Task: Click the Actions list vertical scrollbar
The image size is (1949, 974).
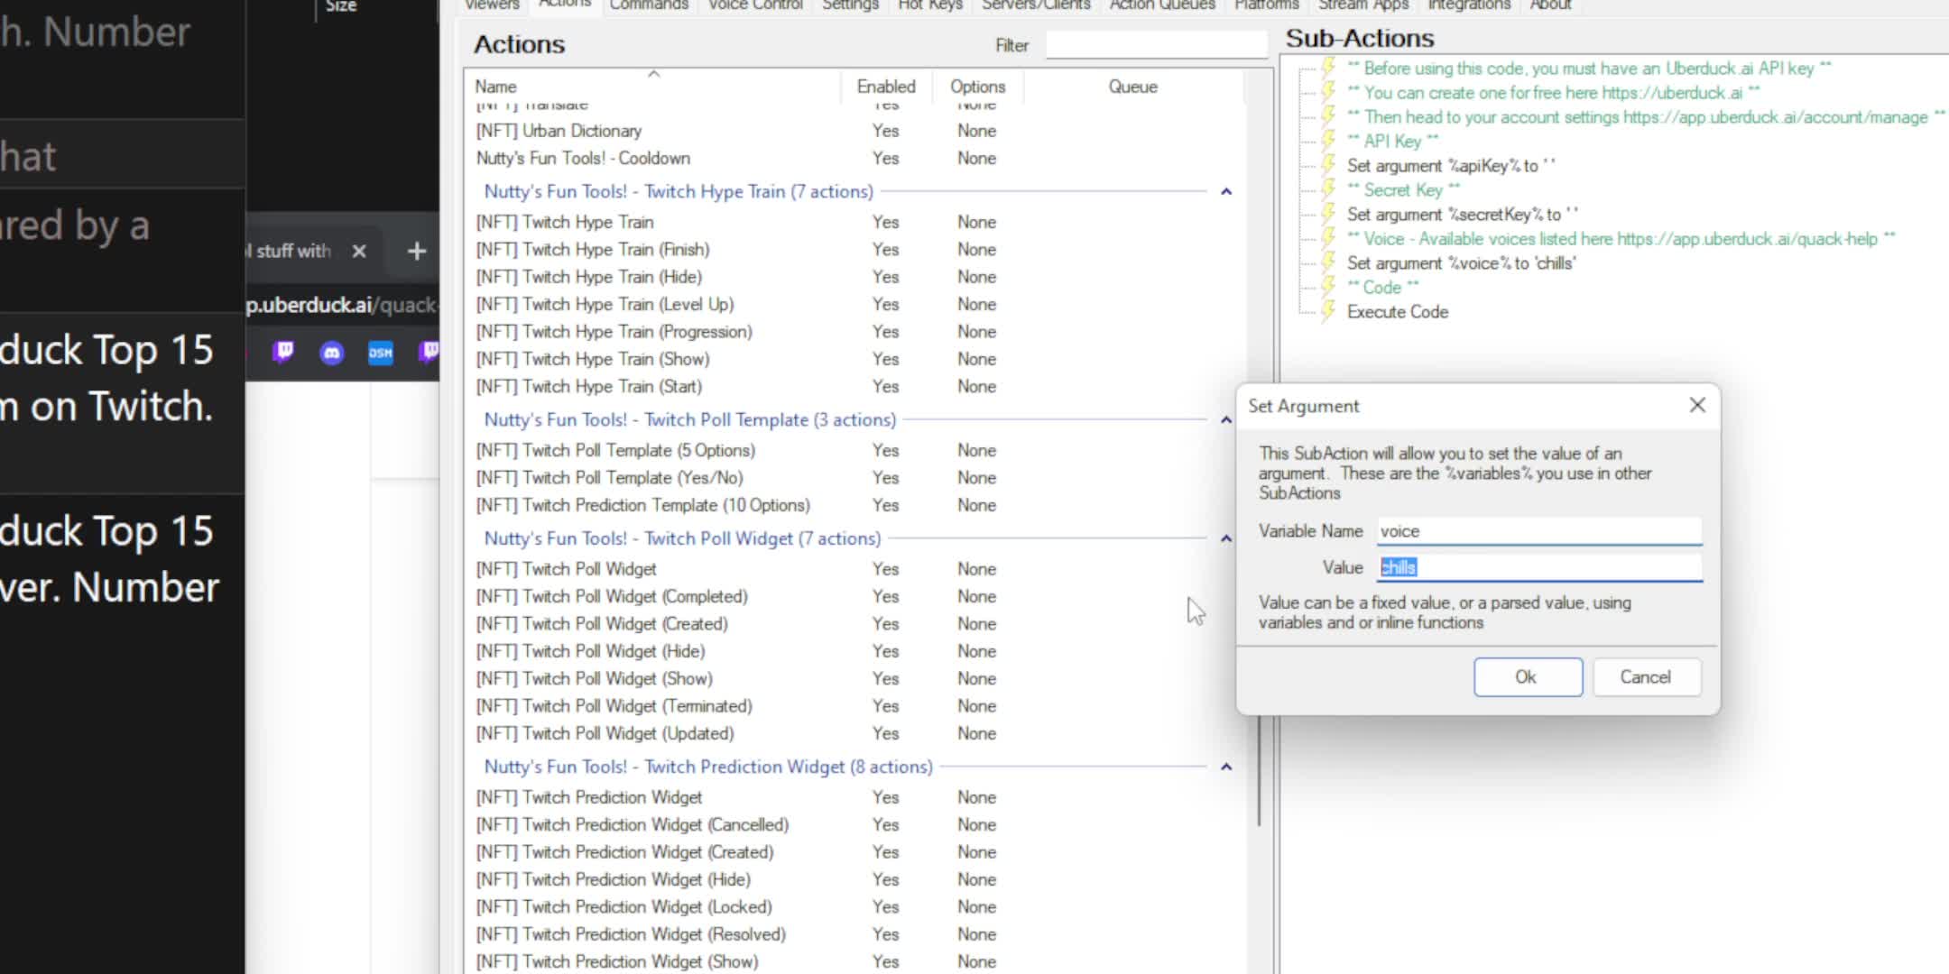Action: click(x=1259, y=767)
